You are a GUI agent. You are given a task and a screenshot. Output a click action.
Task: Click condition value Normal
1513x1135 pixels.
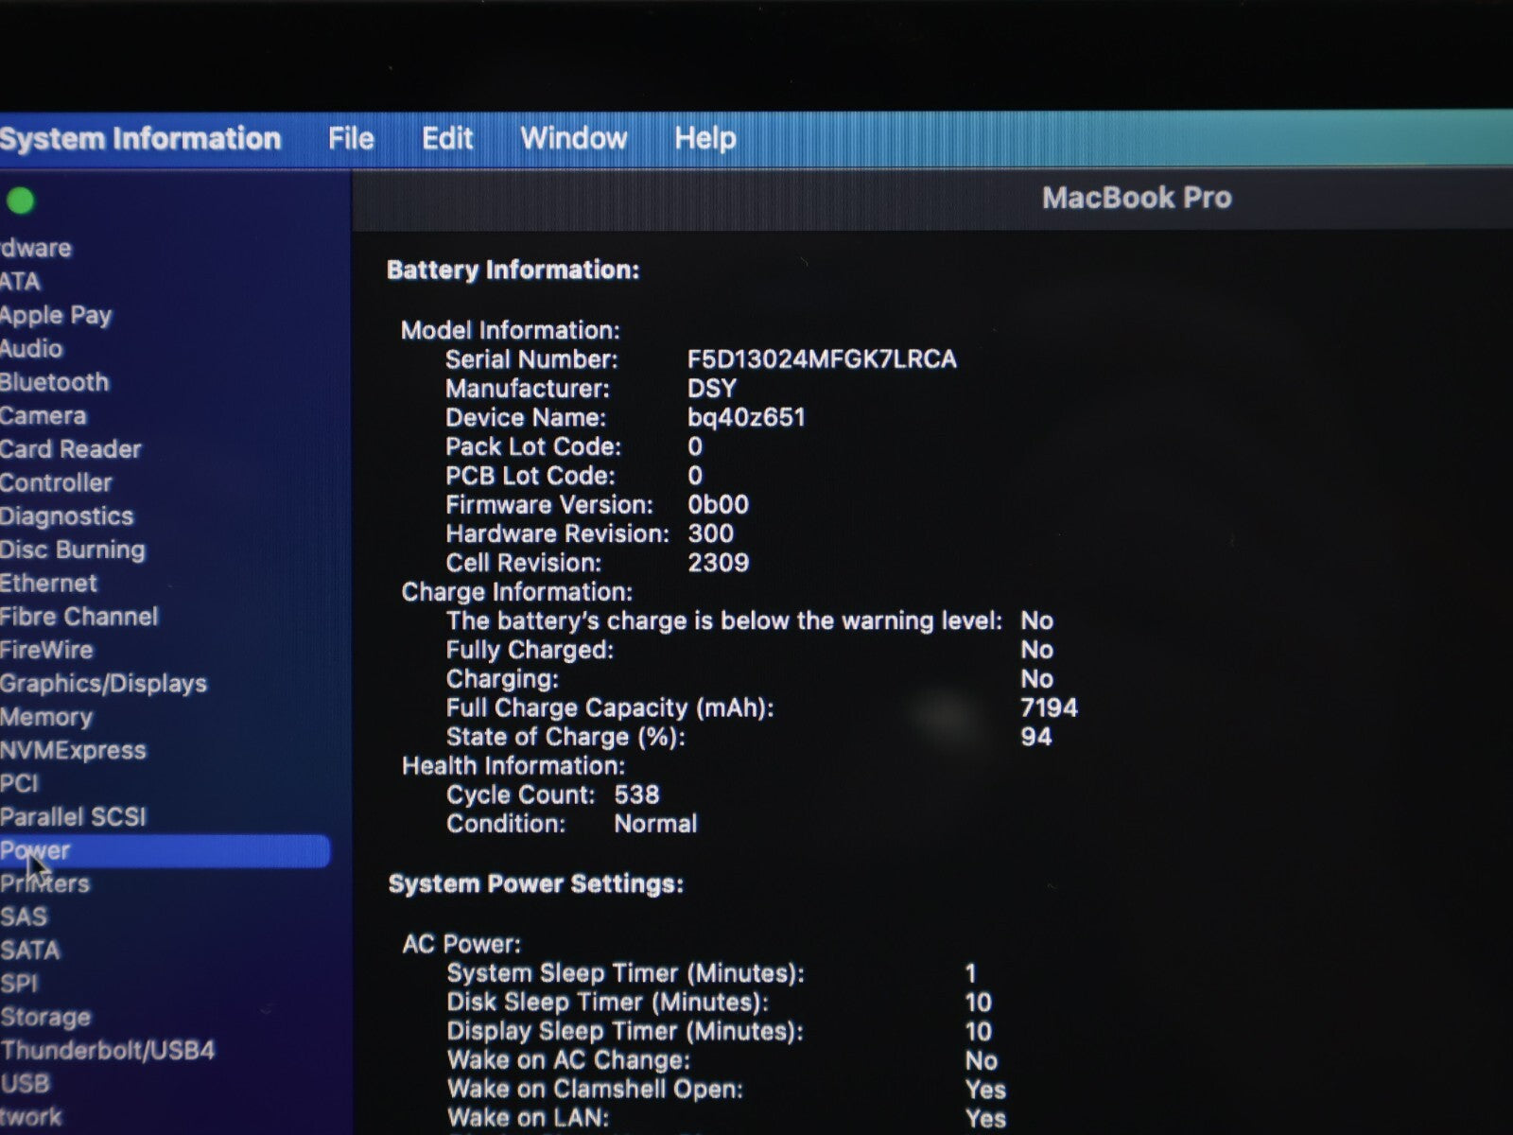(655, 824)
